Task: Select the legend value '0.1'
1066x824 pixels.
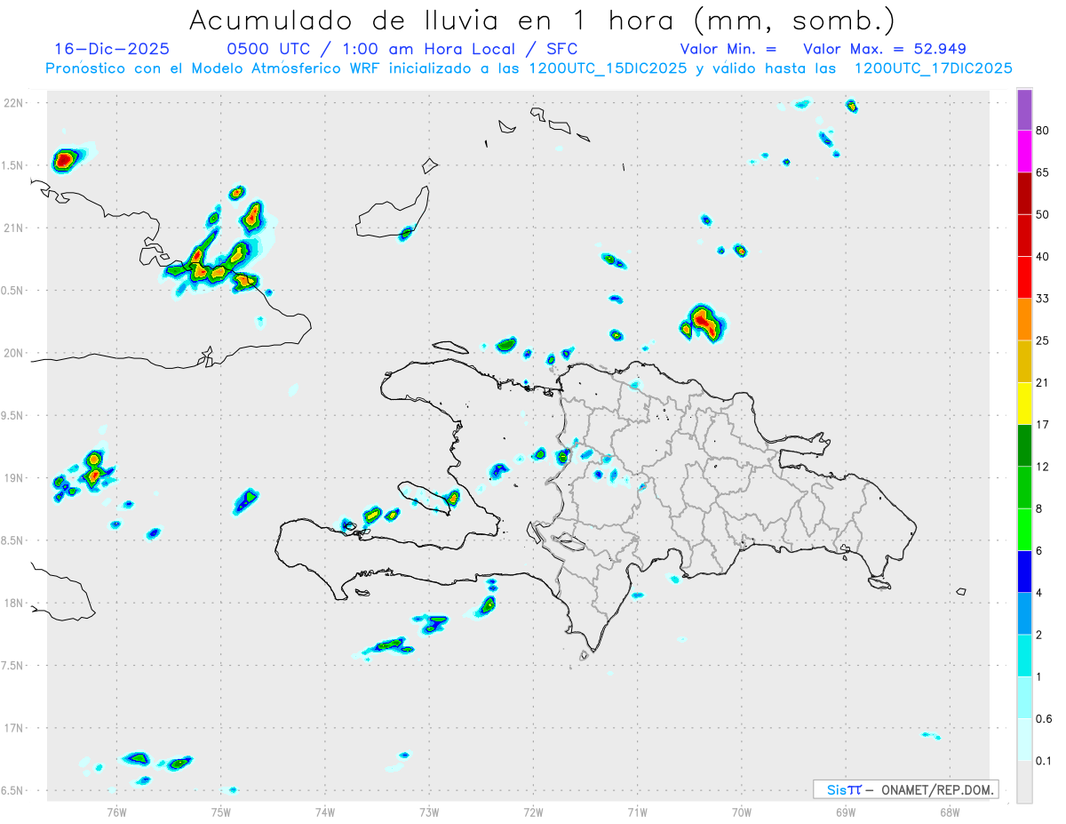Action: [1044, 761]
